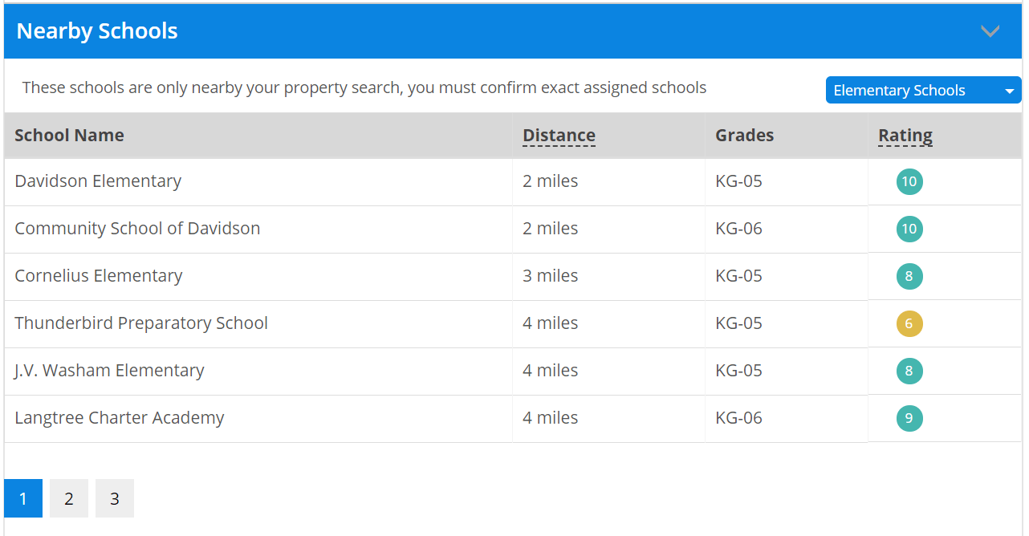Open the Elementary Schools dropdown

923,91
